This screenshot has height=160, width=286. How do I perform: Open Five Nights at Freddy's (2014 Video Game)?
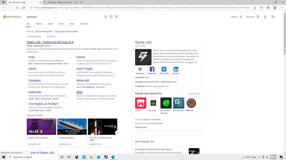pyautogui.click(x=153, y=149)
